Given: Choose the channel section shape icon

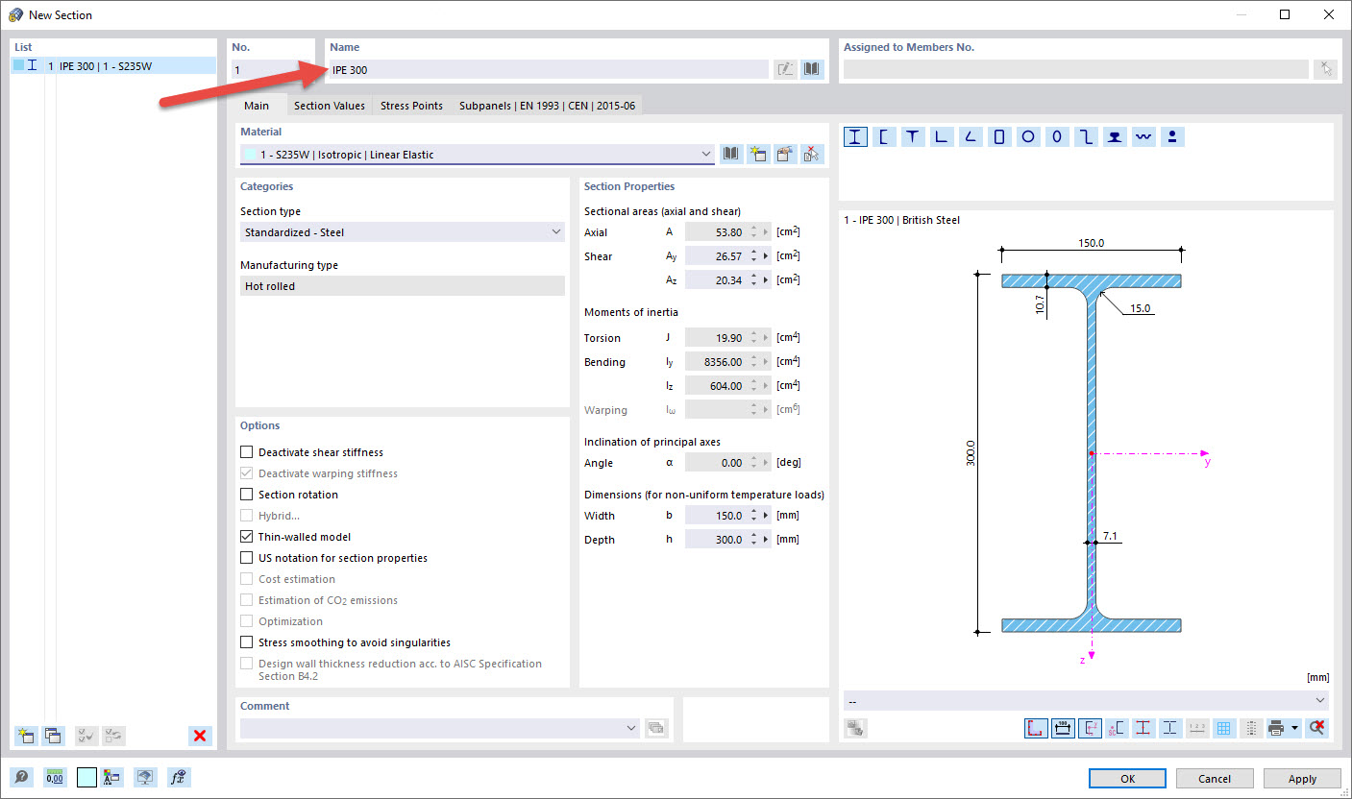Looking at the screenshot, I should coord(884,136).
